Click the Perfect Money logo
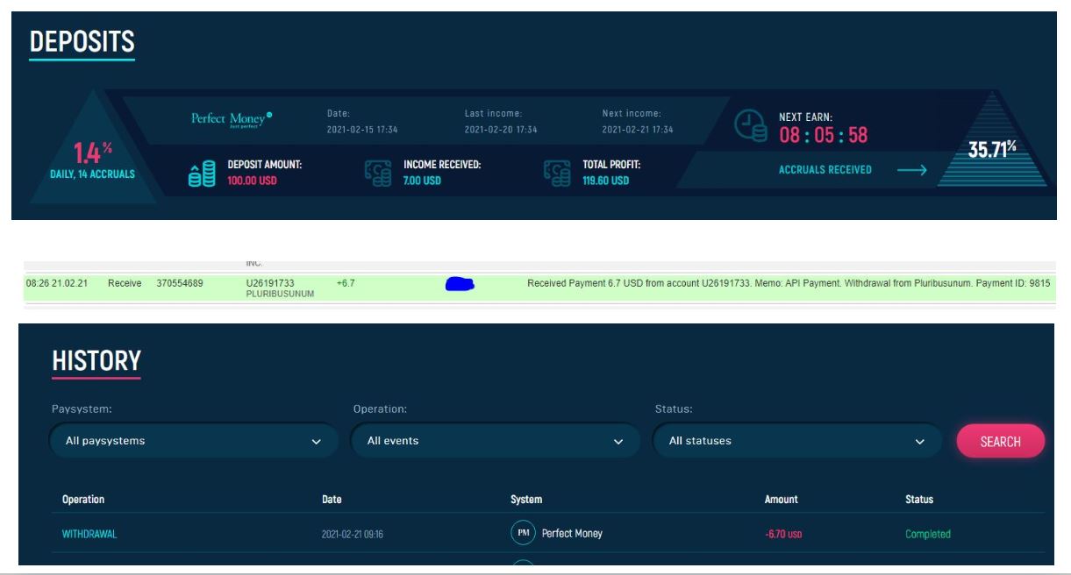Screen dimensions: 1071x575 [232, 119]
